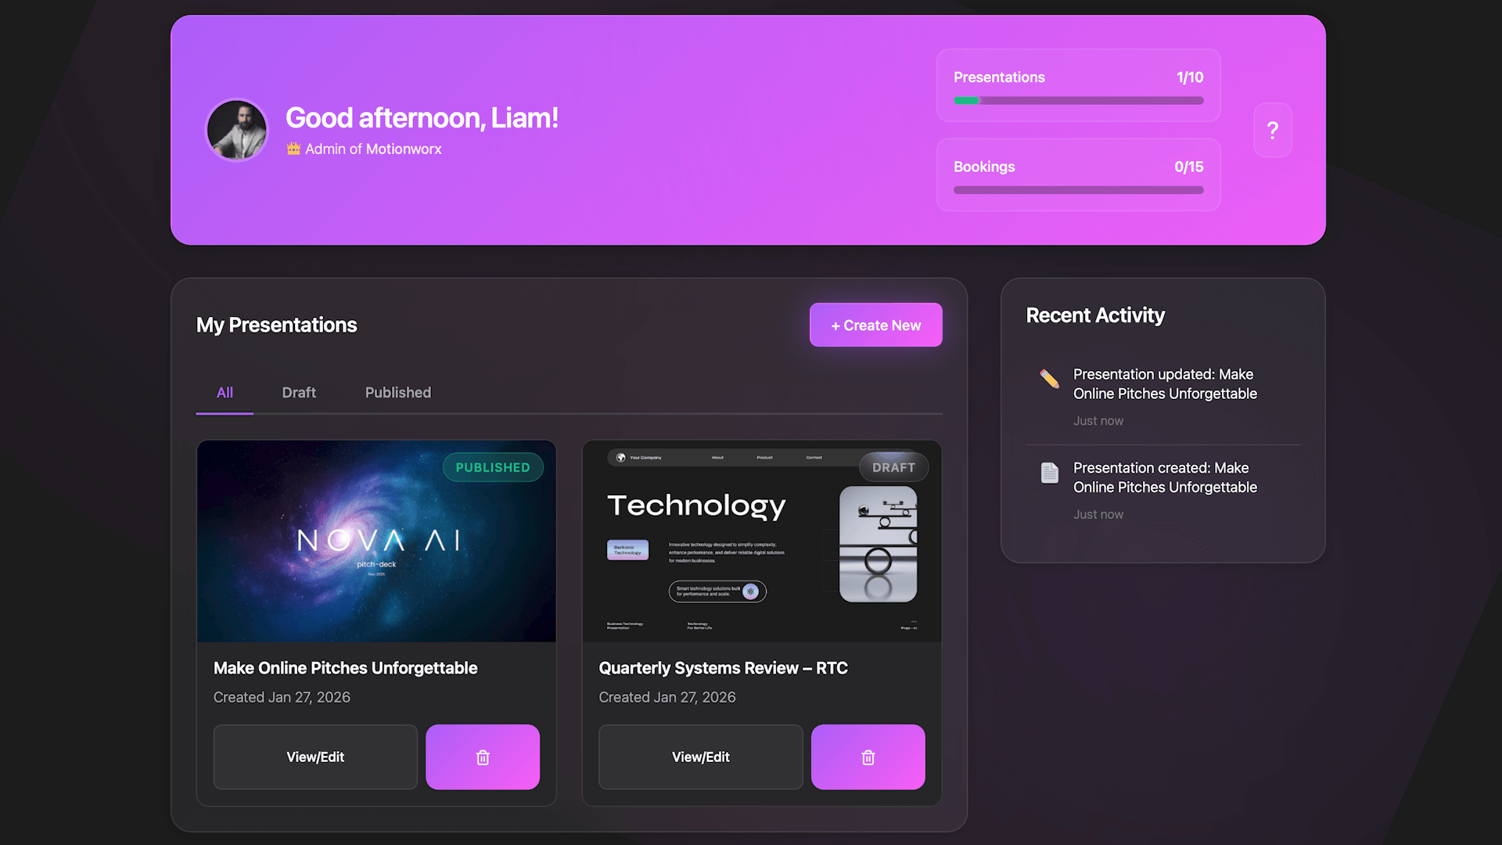Delete Make Online Pitches via trash icon
The width and height of the screenshot is (1502, 845).
click(482, 757)
